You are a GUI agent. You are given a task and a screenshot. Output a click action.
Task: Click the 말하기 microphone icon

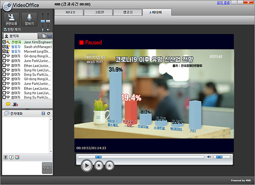tap(29, 19)
